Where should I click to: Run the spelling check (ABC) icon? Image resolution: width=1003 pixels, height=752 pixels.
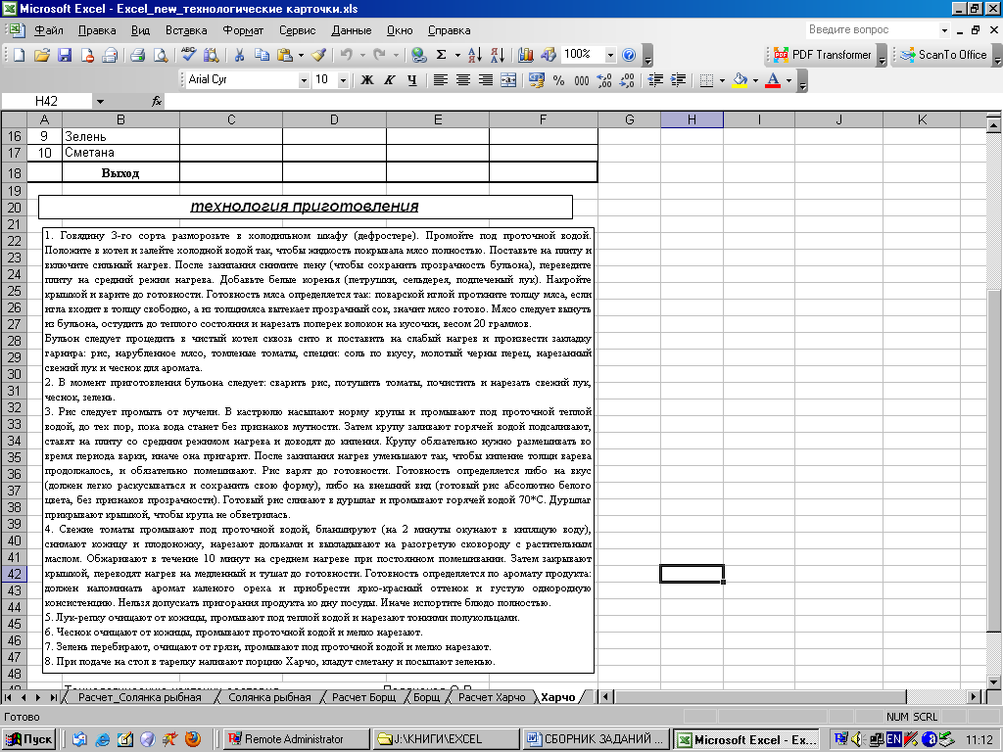(x=189, y=55)
